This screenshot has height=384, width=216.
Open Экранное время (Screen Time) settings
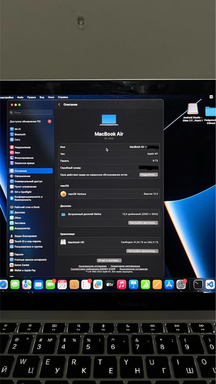point(31,163)
